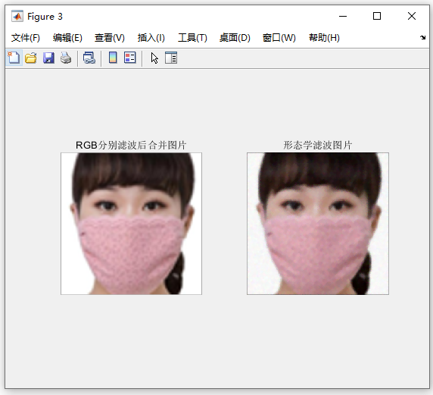Open the 编辑(E) menu
This screenshot has height=395, width=433.
tap(67, 38)
